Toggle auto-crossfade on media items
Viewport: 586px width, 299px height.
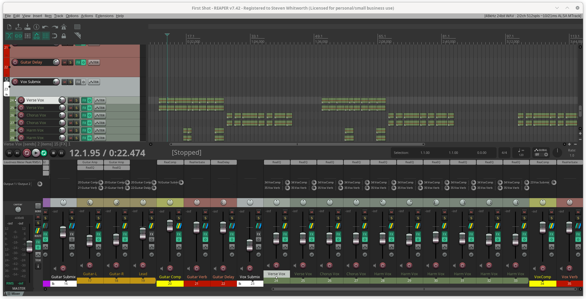tap(9, 36)
